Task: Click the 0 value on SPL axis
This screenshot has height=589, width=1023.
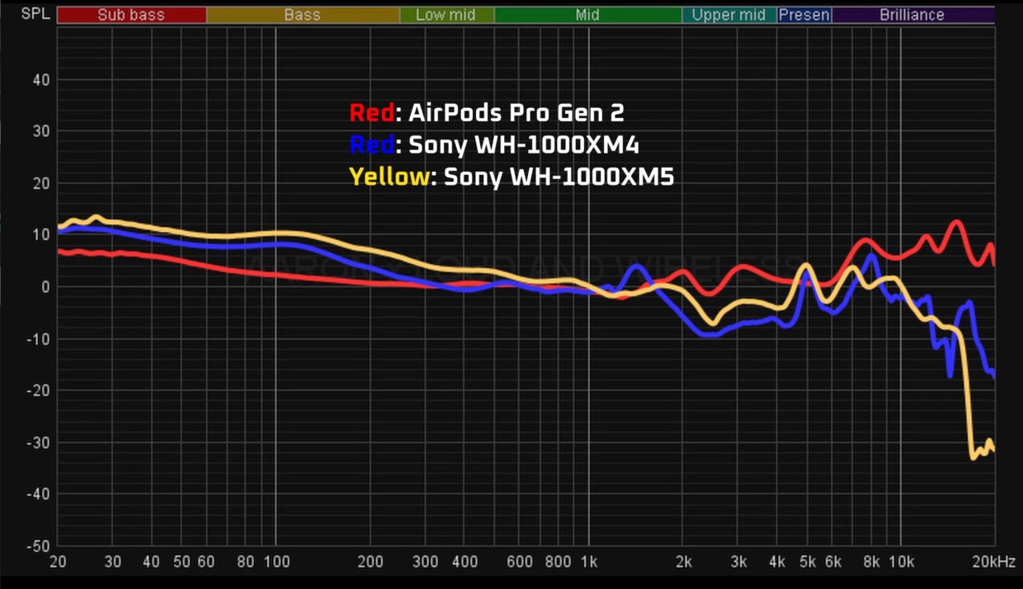Action: [x=45, y=287]
